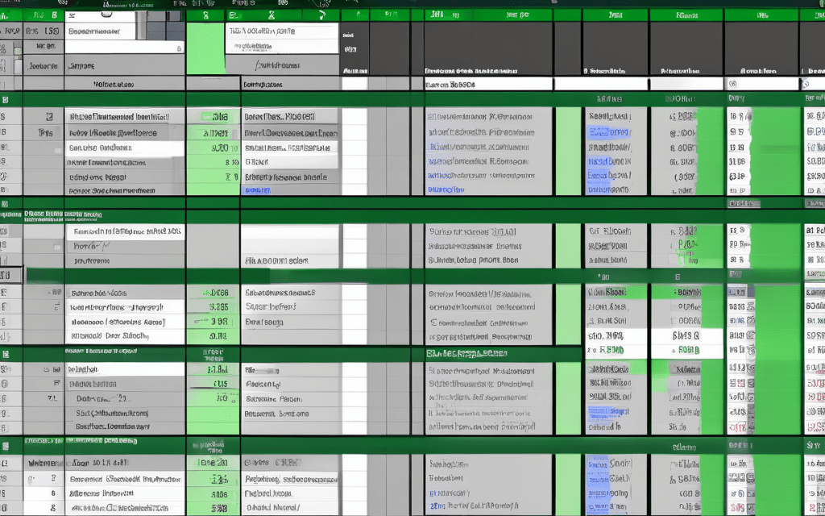Click the blue highlighted text in the first data section
The height and width of the screenshot is (516, 825).
coord(257,190)
